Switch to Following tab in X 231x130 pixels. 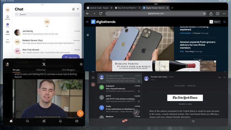point(41,70)
